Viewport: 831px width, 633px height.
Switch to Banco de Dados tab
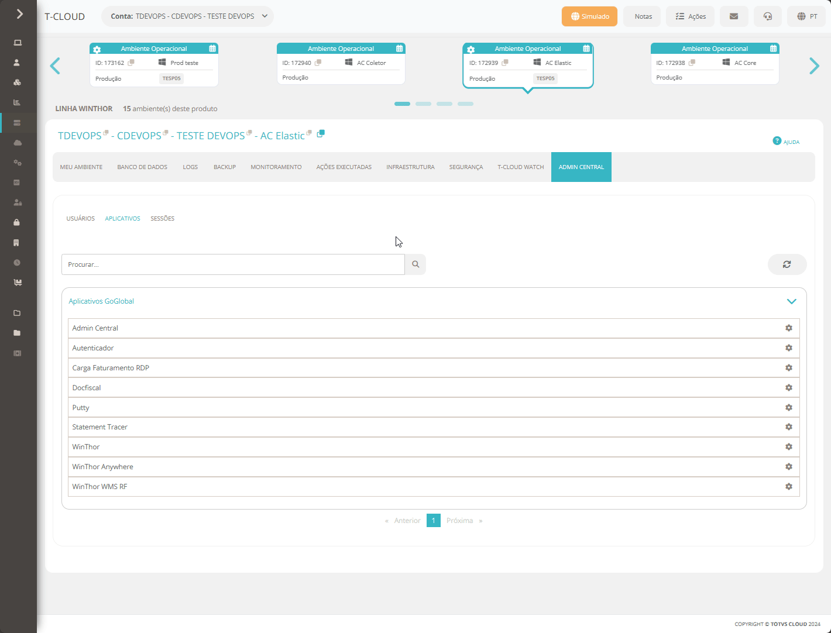tap(142, 167)
